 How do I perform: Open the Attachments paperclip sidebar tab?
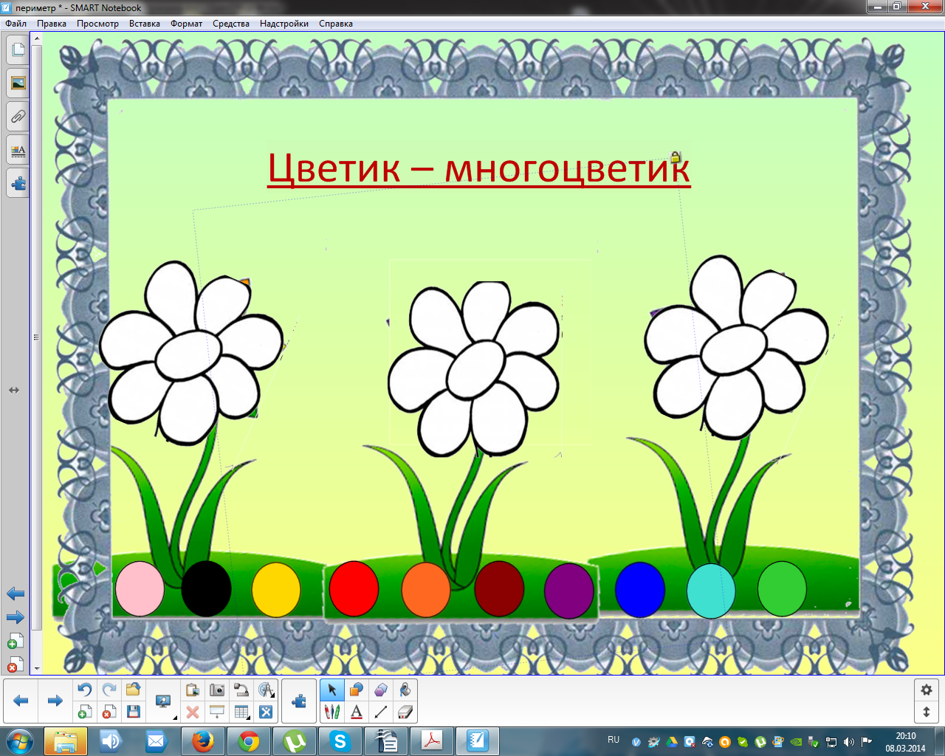pyautogui.click(x=18, y=117)
